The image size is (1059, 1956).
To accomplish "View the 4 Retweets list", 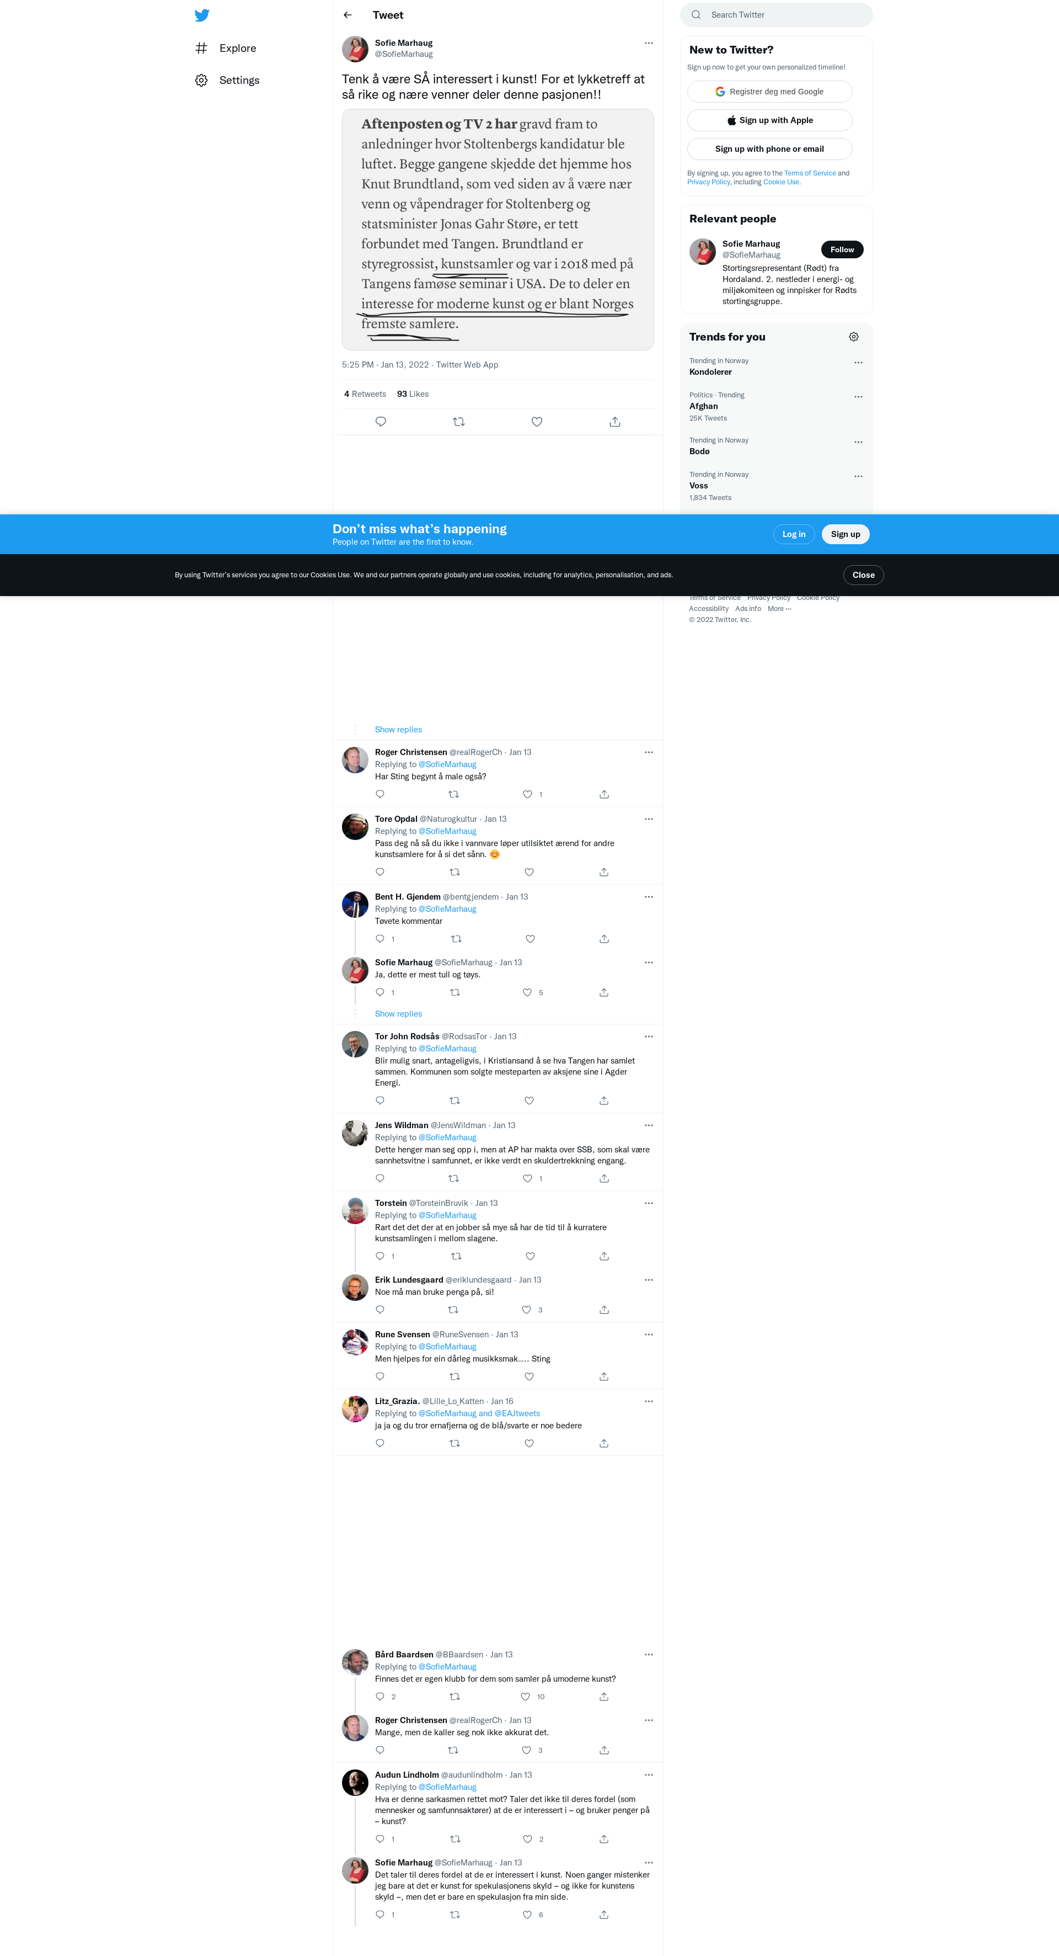I will 365,394.
